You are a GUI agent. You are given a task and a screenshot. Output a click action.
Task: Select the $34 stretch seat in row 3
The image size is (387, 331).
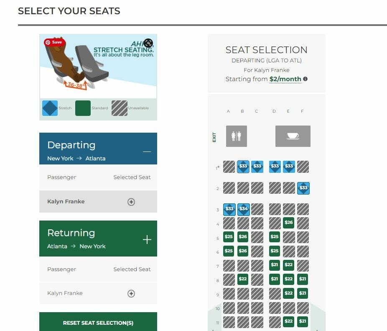(243, 209)
